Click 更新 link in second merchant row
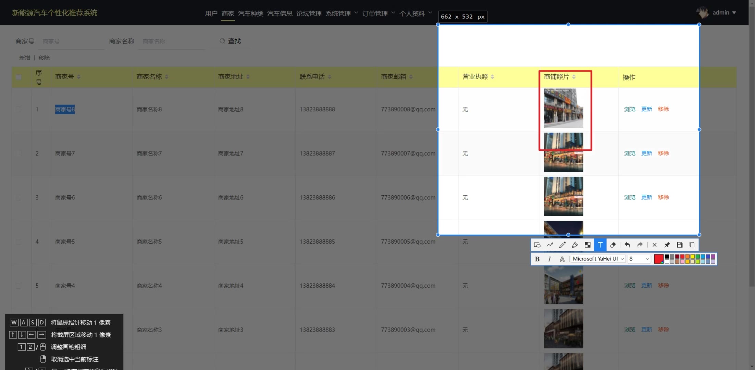The width and height of the screenshot is (755, 370). pos(647,153)
